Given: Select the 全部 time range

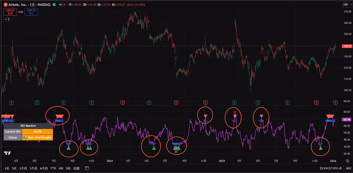Looking at the screenshot, I should 76,168.
